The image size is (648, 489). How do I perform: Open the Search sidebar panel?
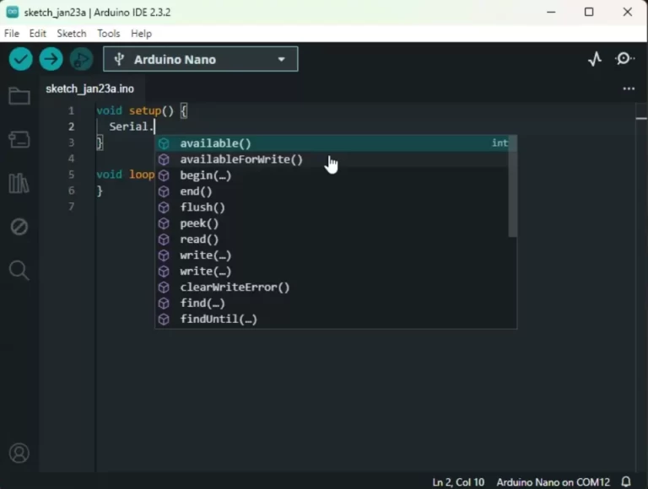tap(19, 271)
